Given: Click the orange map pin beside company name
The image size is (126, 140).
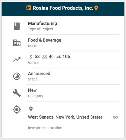Looking at the screenshot, I should click(96, 8).
